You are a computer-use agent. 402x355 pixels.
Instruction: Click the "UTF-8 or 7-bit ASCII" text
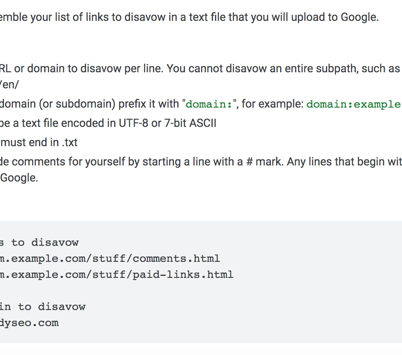click(x=167, y=123)
